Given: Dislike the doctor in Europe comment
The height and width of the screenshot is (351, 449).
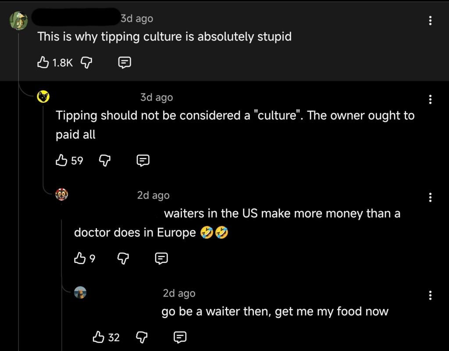Looking at the screenshot, I should pyautogui.click(x=123, y=258).
